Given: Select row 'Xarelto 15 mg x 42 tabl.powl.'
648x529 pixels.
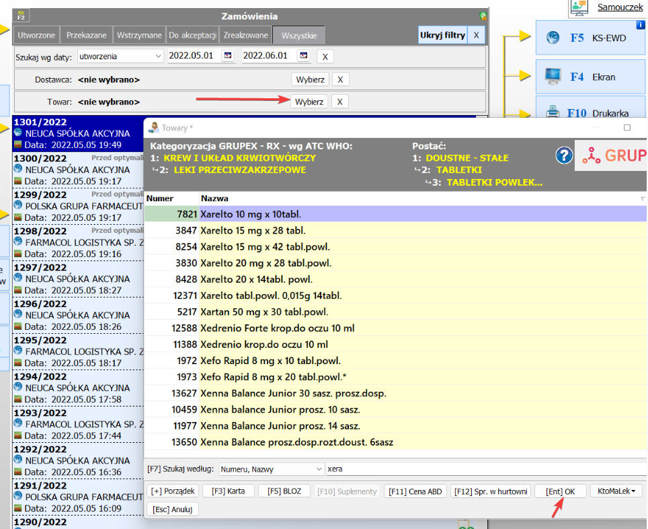Looking at the screenshot, I should [x=395, y=247].
